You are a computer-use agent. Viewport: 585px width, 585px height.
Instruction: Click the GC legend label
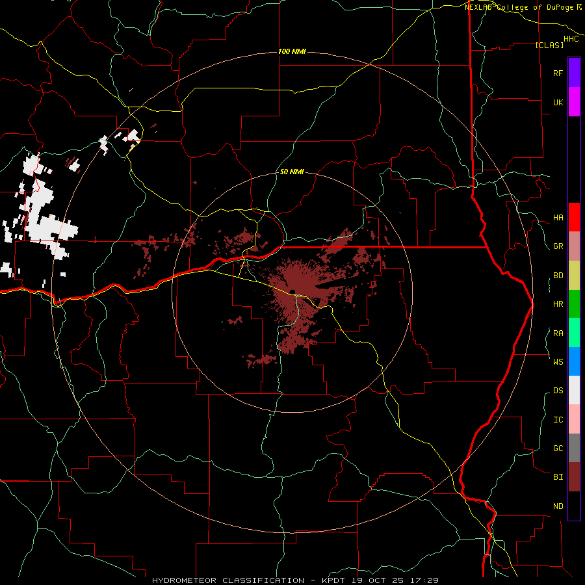tap(558, 448)
